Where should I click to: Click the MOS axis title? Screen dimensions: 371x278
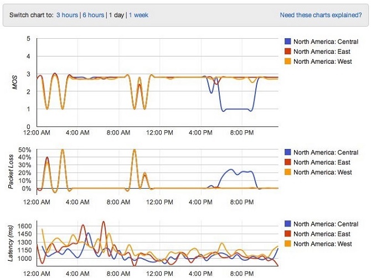[x=15, y=83]
